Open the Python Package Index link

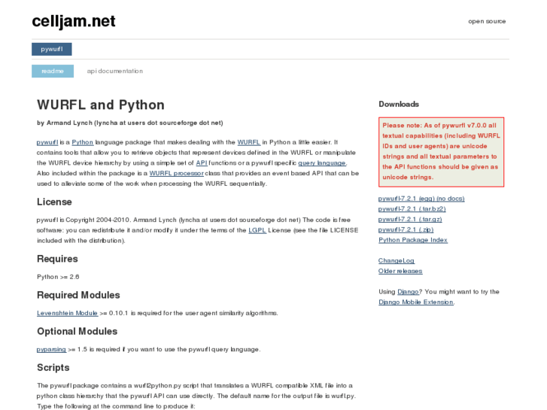click(x=412, y=240)
